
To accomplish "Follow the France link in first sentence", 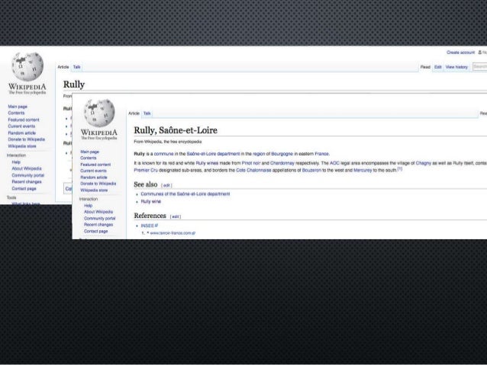I will [321, 154].
